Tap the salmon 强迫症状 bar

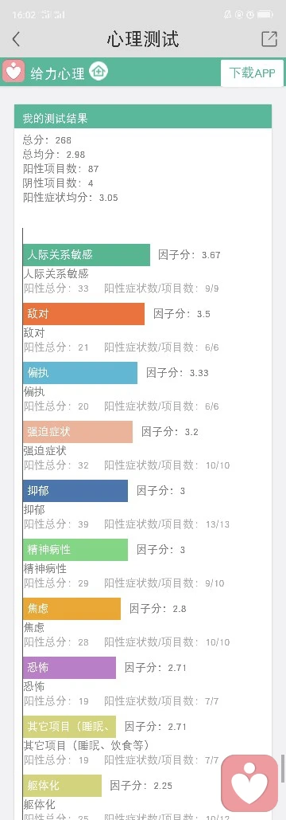(78, 432)
